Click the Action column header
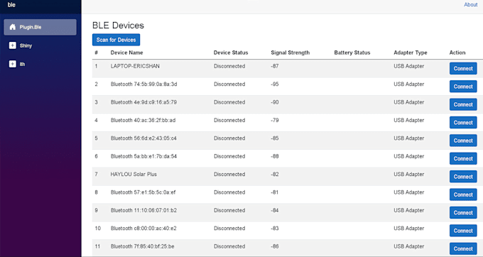 (457, 53)
